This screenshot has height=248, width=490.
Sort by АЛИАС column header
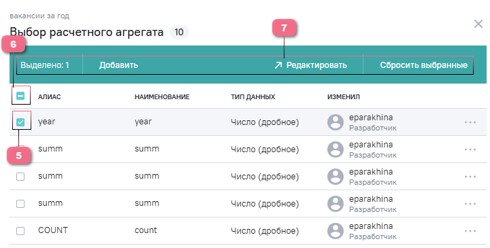coord(50,96)
